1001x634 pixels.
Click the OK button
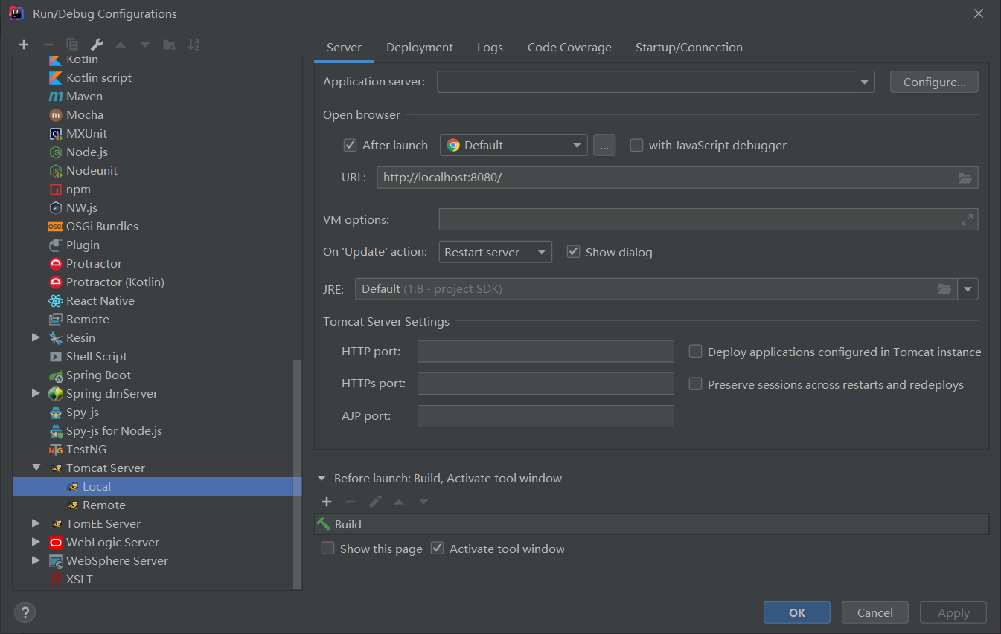pos(797,612)
